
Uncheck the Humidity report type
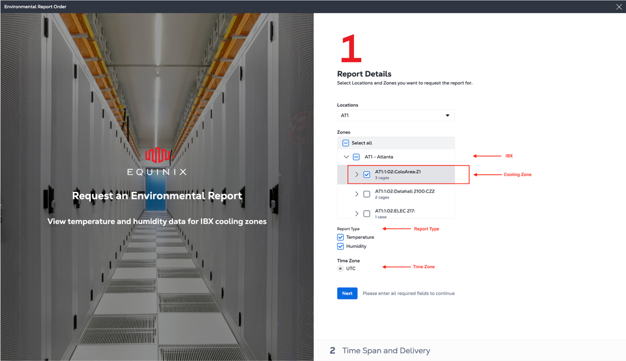(x=341, y=247)
